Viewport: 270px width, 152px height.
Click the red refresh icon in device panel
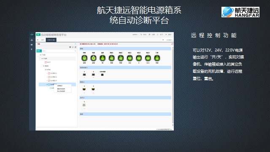(x=172, y=44)
